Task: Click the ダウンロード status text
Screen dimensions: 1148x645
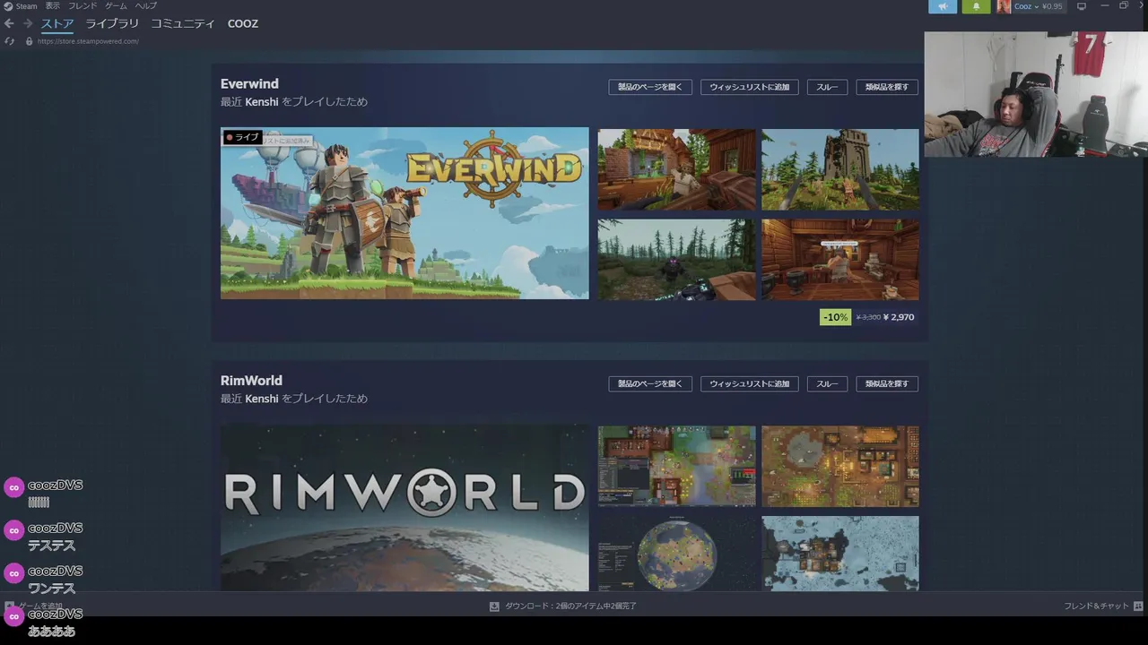Action: 570,606
